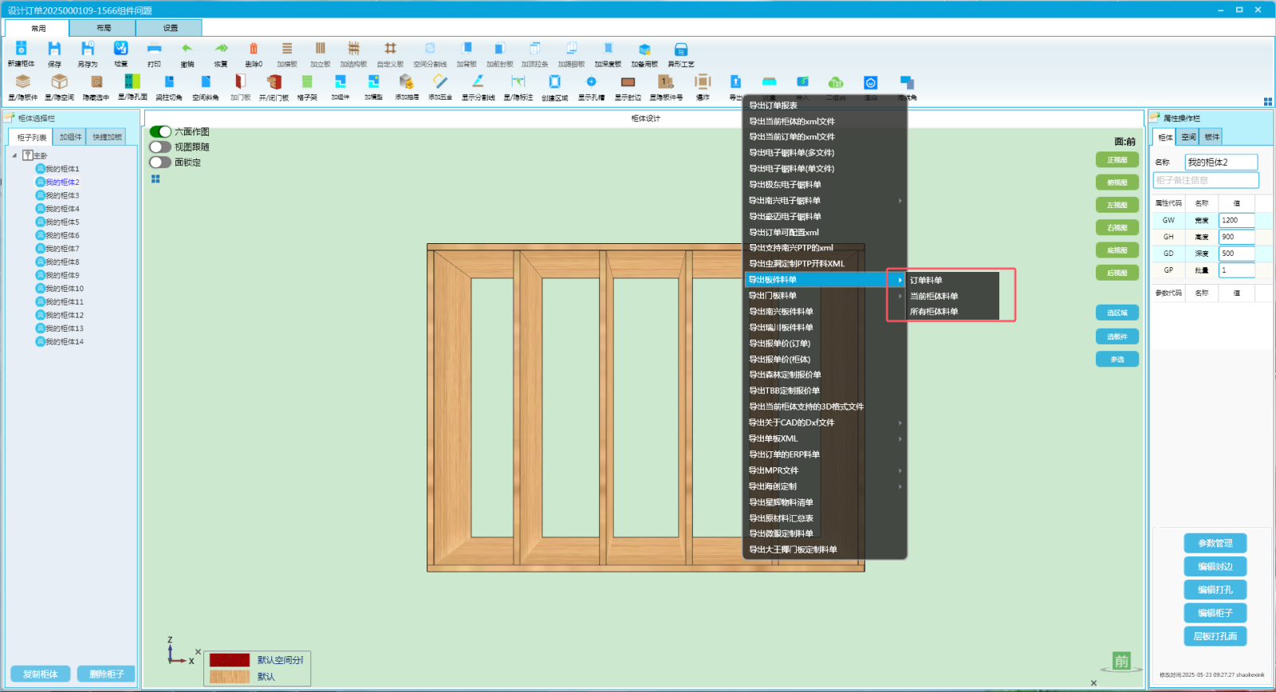
Task: Expand the 导出关于CAD的Dxf文件 submenu arrow
Action: tap(900, 423)
